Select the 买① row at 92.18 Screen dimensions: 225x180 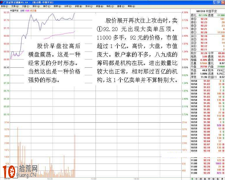coord(208,36)
